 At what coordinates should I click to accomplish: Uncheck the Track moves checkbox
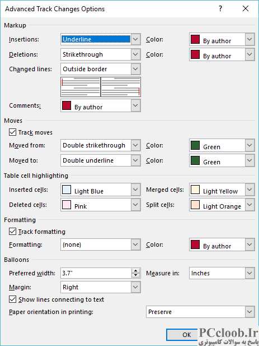point(12,132)
